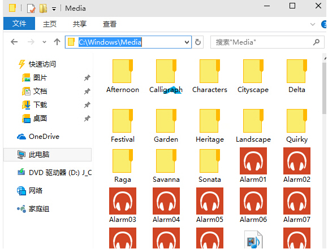Viewport: 328px width, 249px height.
Task: Select the Savanna folder
Action: [x=166, y=166]
